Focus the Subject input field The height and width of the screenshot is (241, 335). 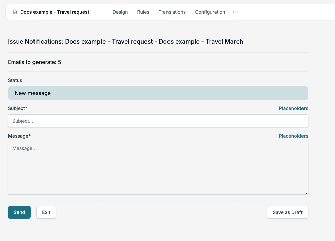point(158,121)
